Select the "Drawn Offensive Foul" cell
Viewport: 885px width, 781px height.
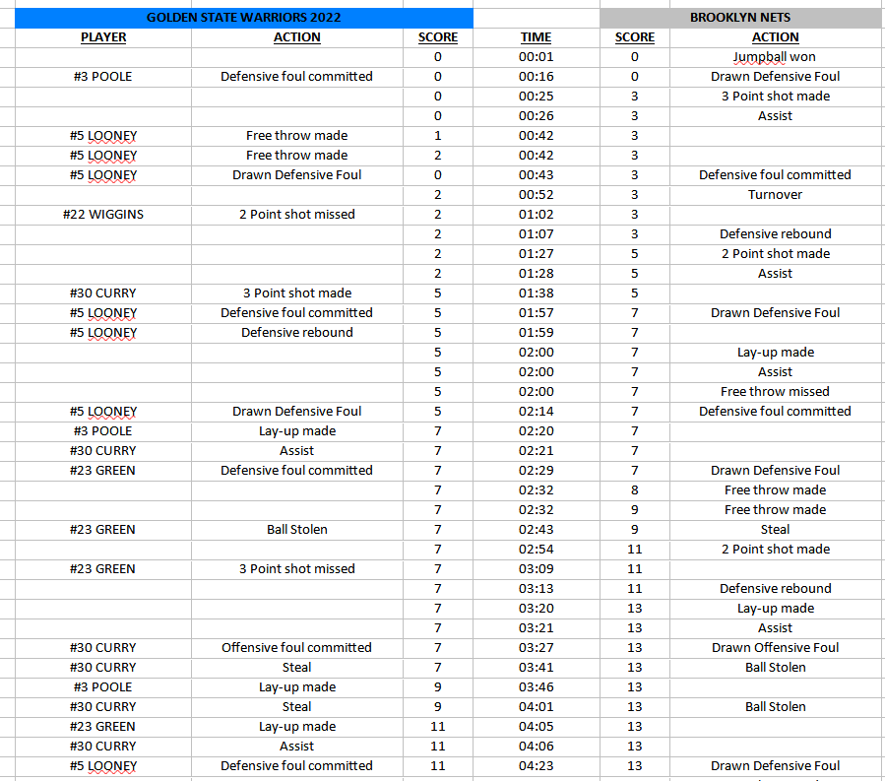[776, 648]
